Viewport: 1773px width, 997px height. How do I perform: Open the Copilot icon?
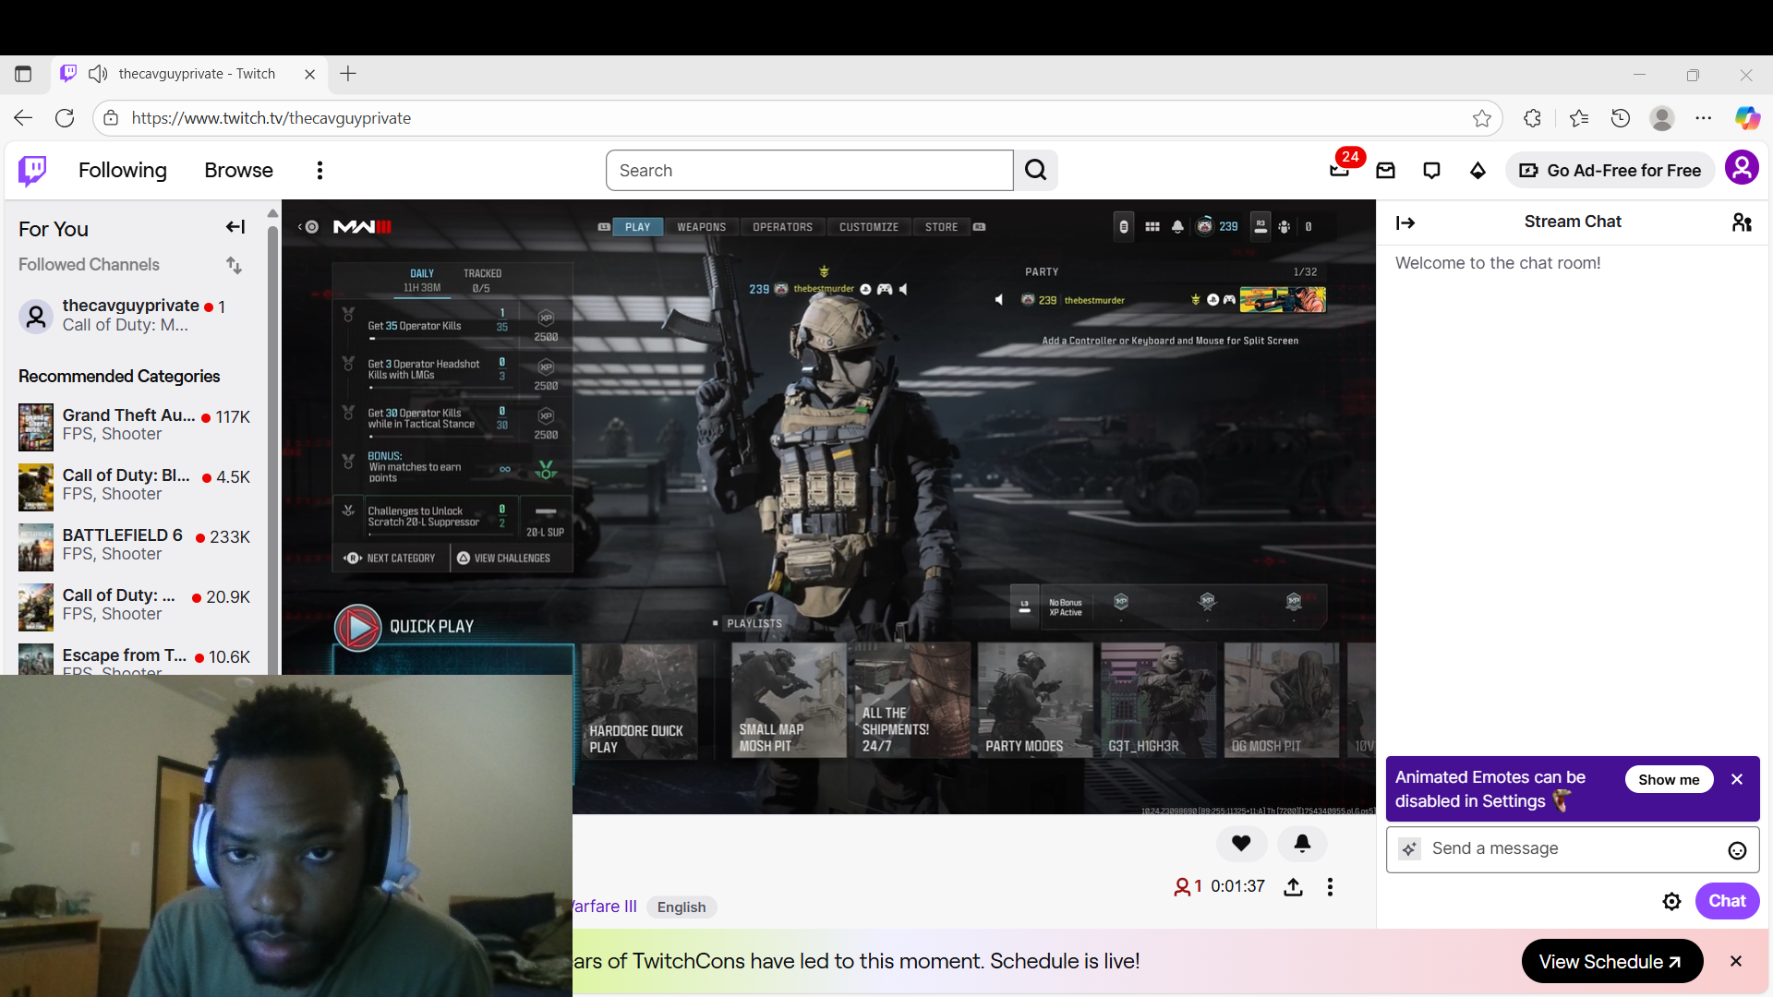(1747, 118)
